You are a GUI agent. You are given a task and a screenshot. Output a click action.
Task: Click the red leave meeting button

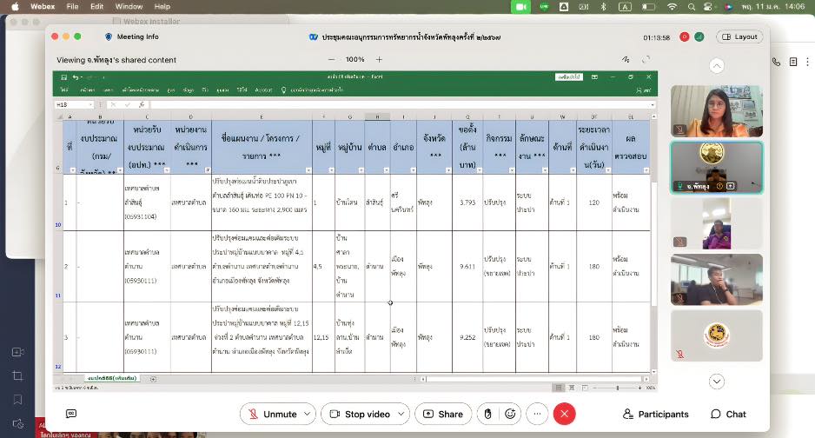coord(565,414)
